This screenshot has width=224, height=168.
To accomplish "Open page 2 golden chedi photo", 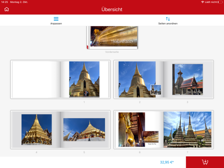I will pyautogui.click(x=137, y=79).
